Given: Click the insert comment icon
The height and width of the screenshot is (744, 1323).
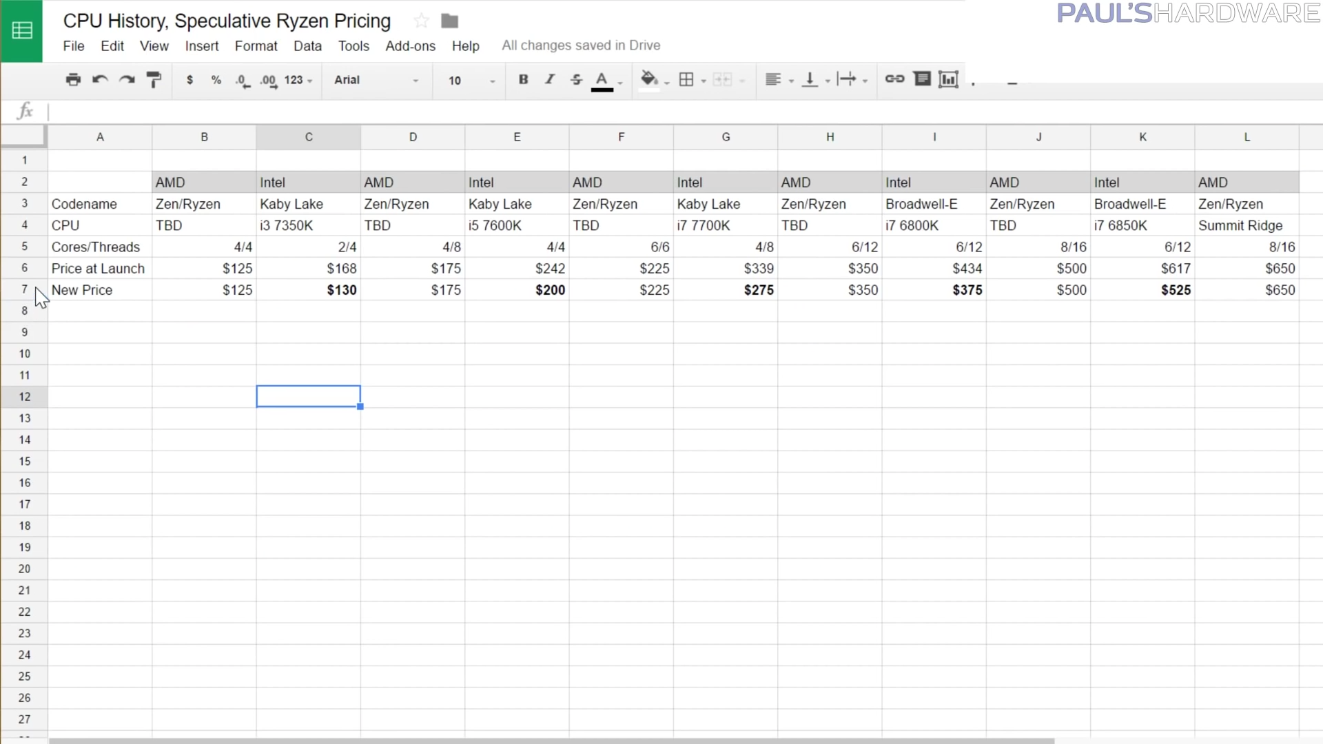Looking at the screenshot, I should coord(922,79).
